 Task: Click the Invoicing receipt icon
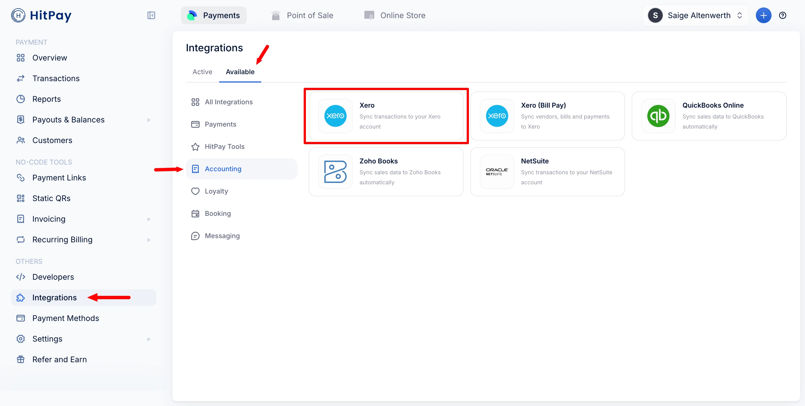point(21,219)
